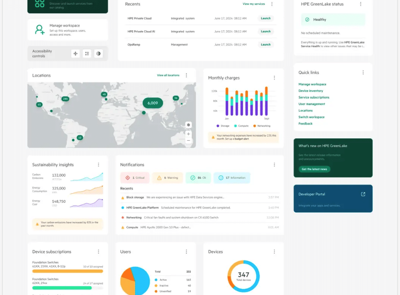Launch OpsRamp service

(265, 44)
